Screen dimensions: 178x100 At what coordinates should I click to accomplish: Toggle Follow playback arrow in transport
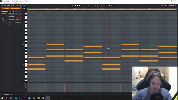(x=64, y=6)
